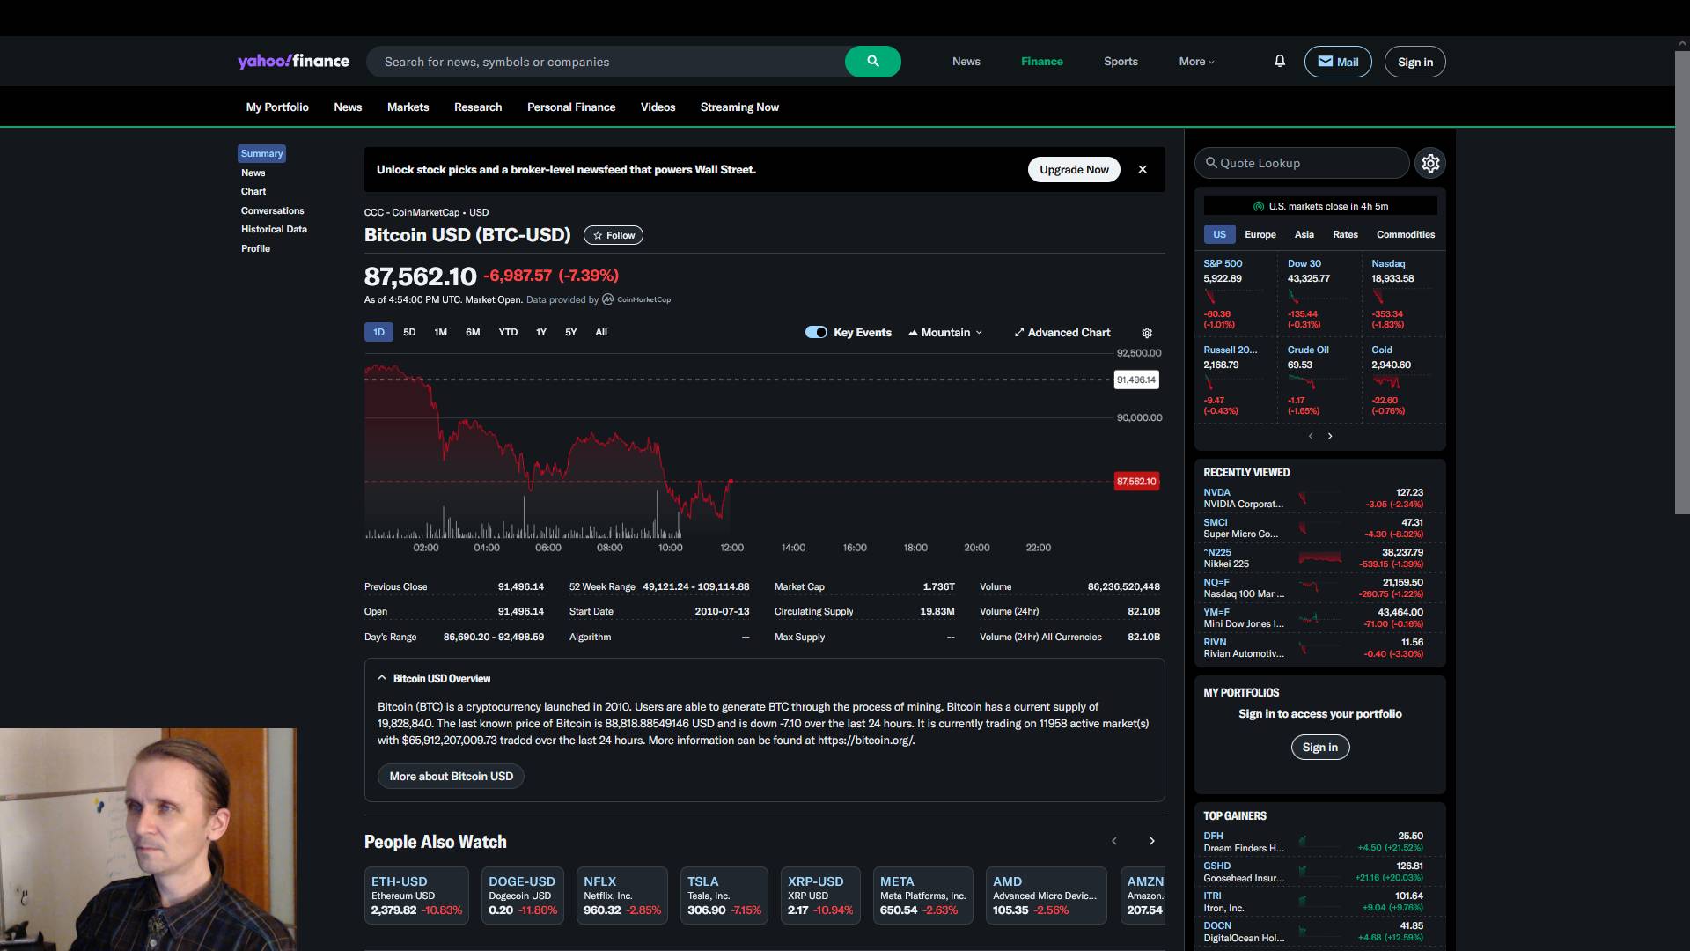Click the green search magnifier button

coord(872,62)
